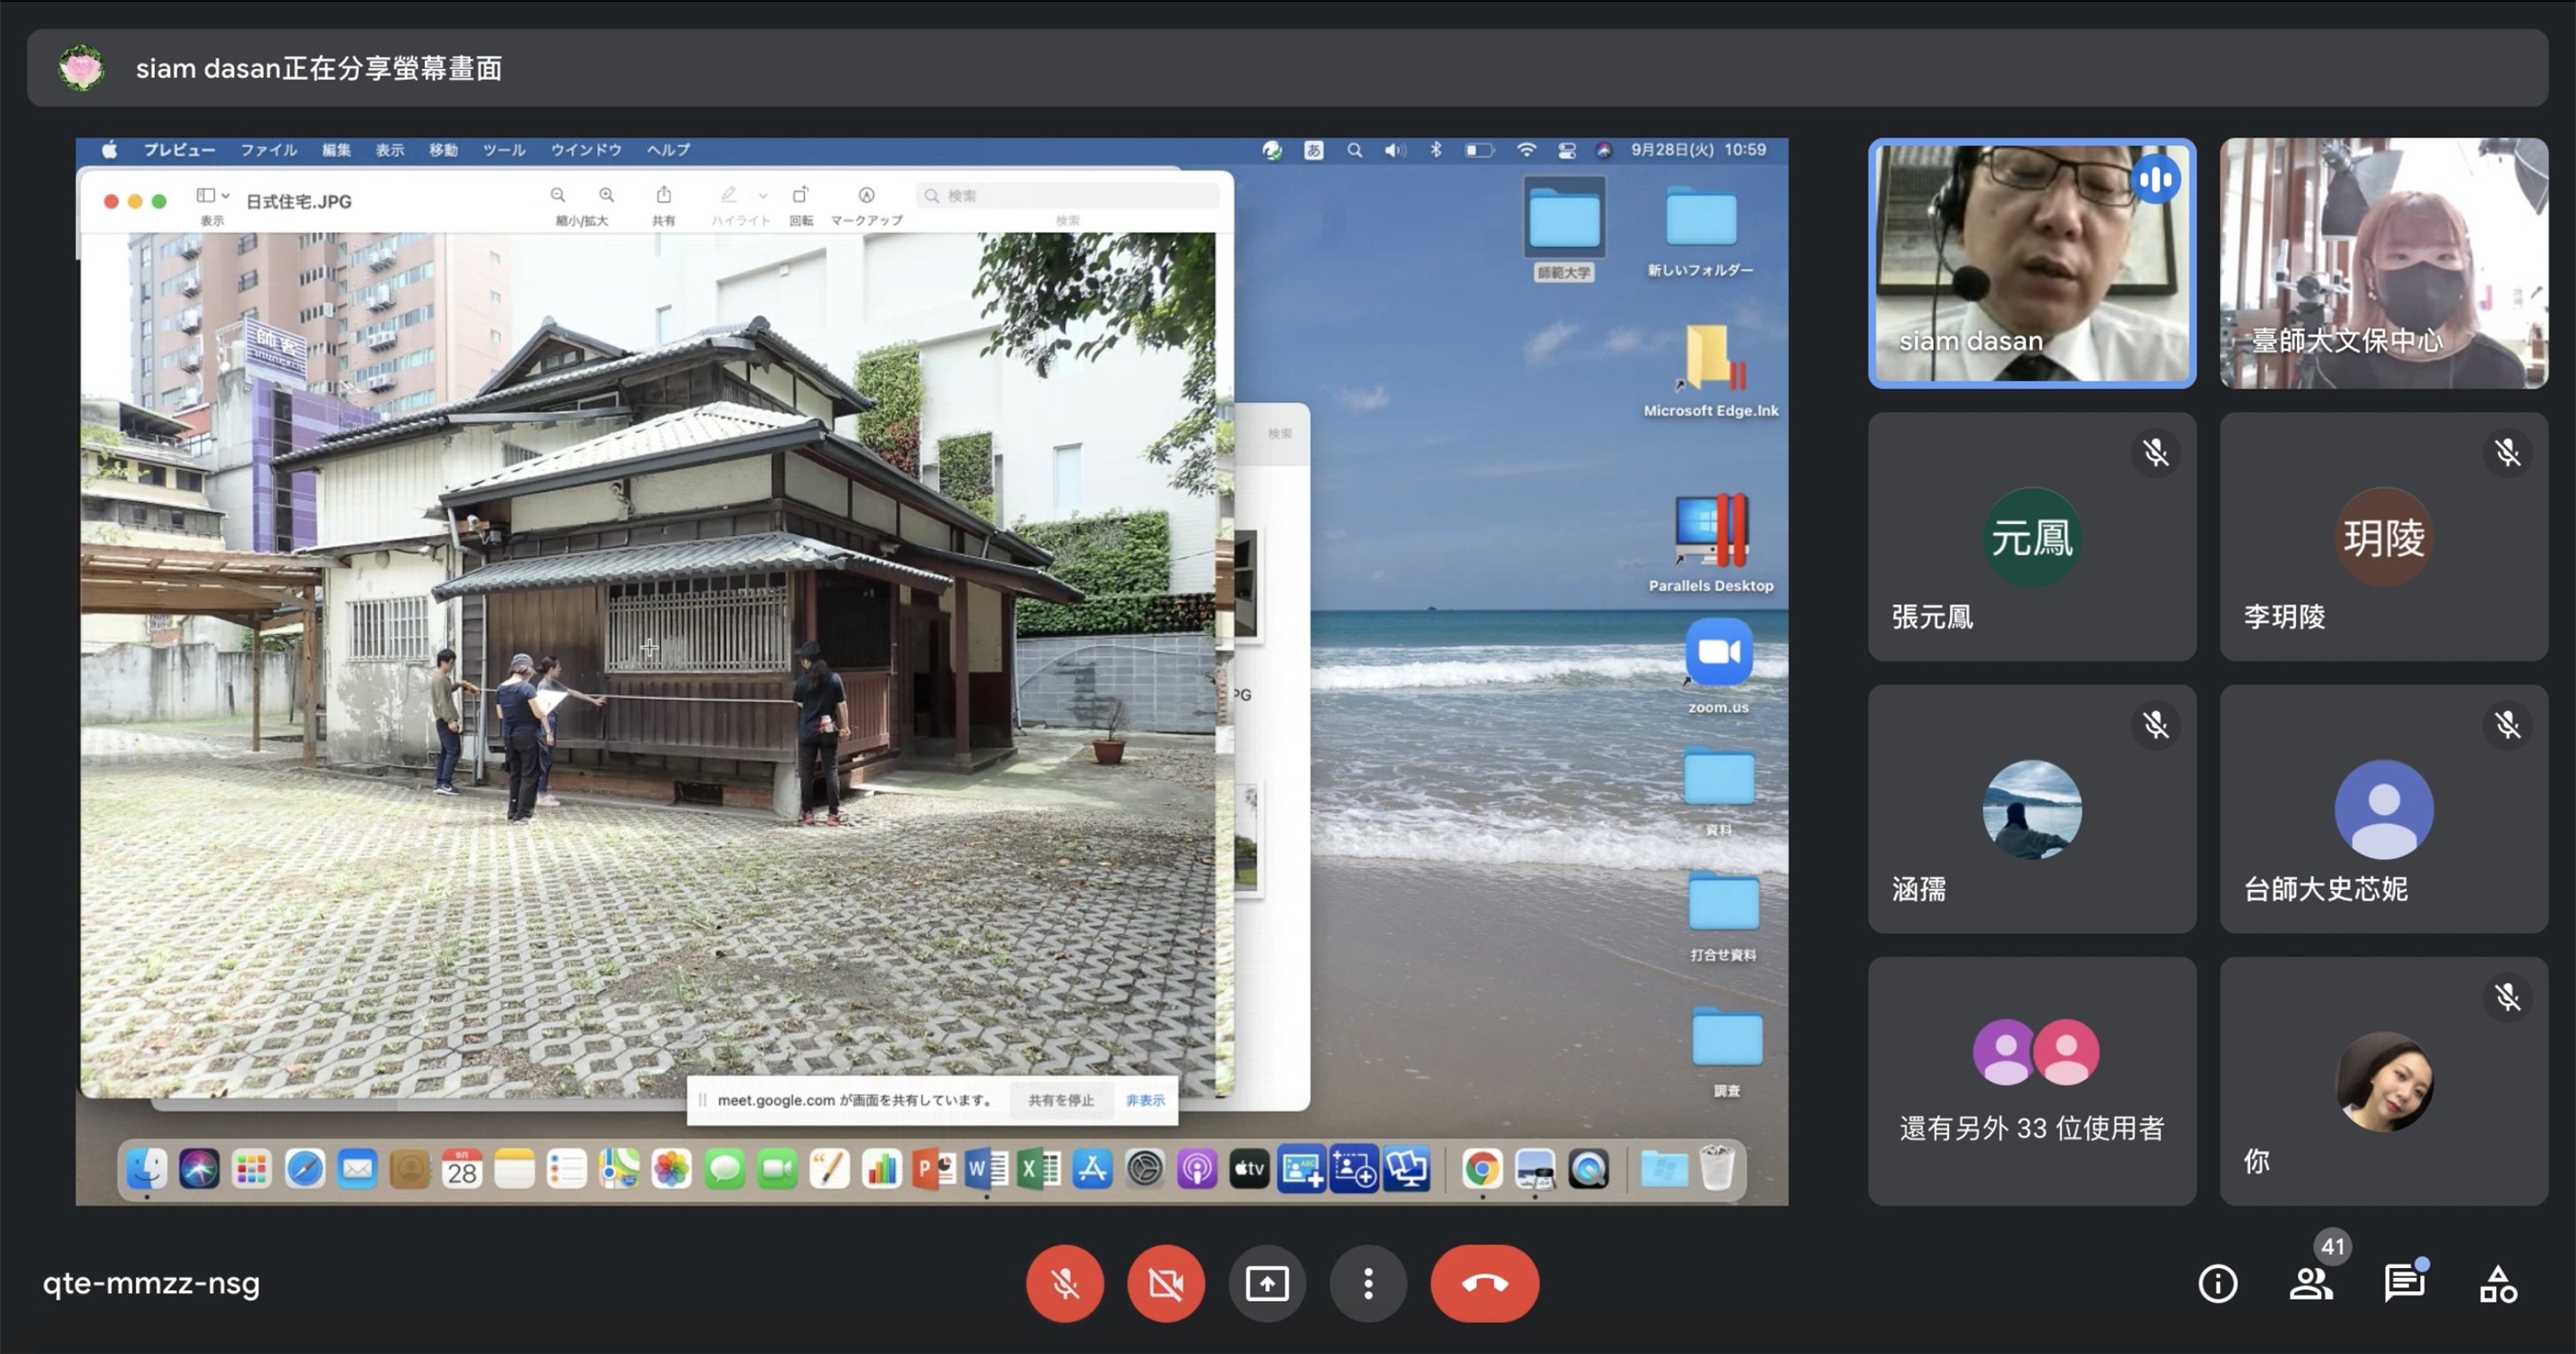Open three-dot more options menu
This screenshot has width=2576, height=1354.
pos(1368,1283)
